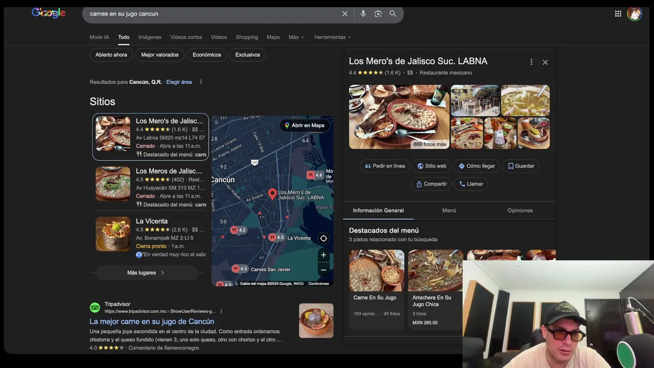Select the 4.6 rated restaurant map marker

point(315,175)
